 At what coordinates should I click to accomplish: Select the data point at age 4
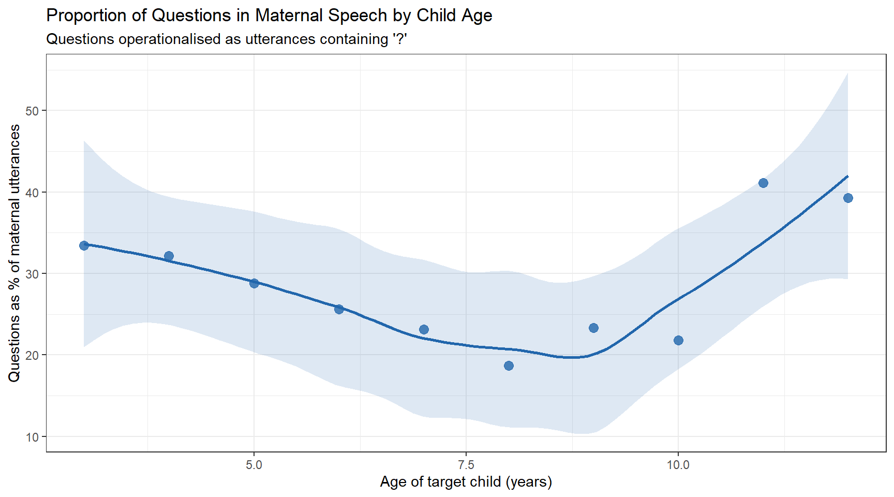click(x=169, y=256)
